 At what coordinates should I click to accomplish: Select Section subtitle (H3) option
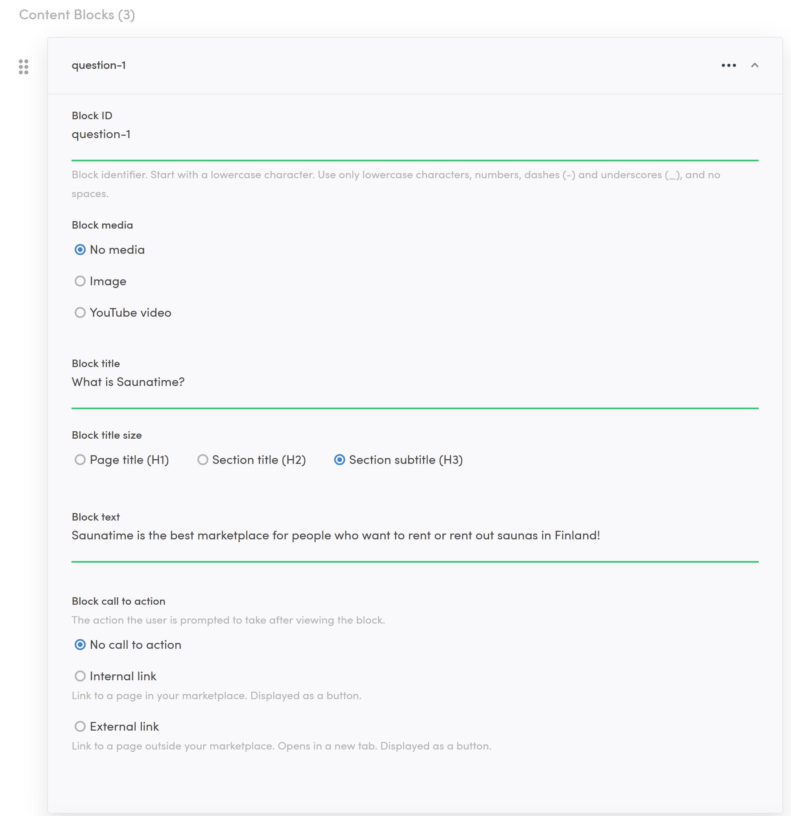pyautogui.click(x=340, y=460)
